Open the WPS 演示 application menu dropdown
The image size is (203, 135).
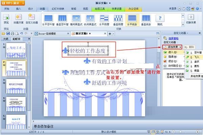(23, 3)
